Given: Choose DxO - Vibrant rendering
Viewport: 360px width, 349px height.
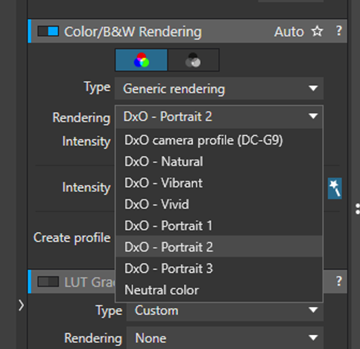Looking at the screenshot, I should coord(219,183).
